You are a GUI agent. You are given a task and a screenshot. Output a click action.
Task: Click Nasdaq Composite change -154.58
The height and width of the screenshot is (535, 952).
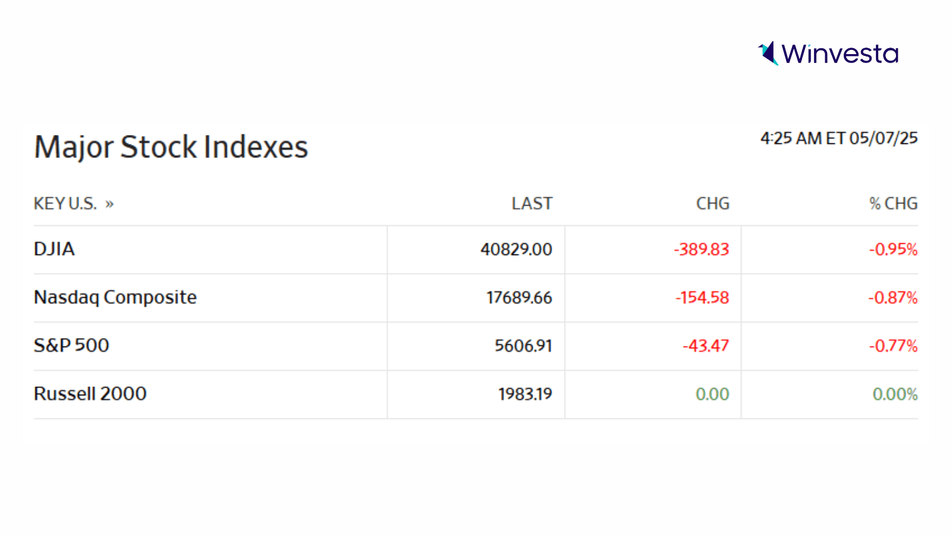click(x=702, y=297)
